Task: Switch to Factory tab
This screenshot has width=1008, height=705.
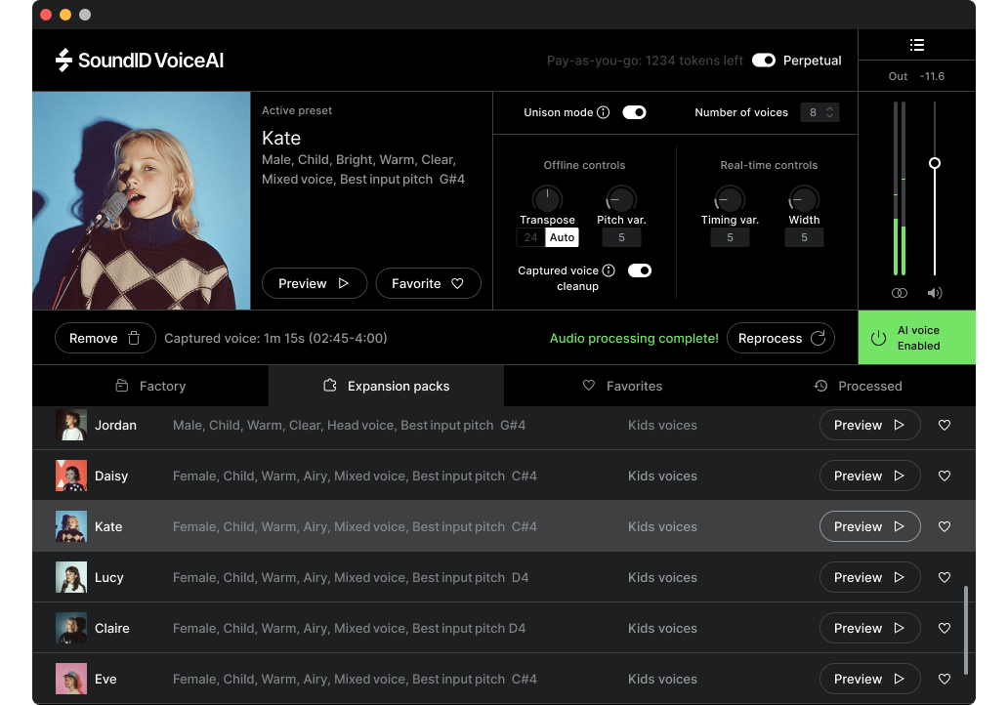Action: pos(150,386)
